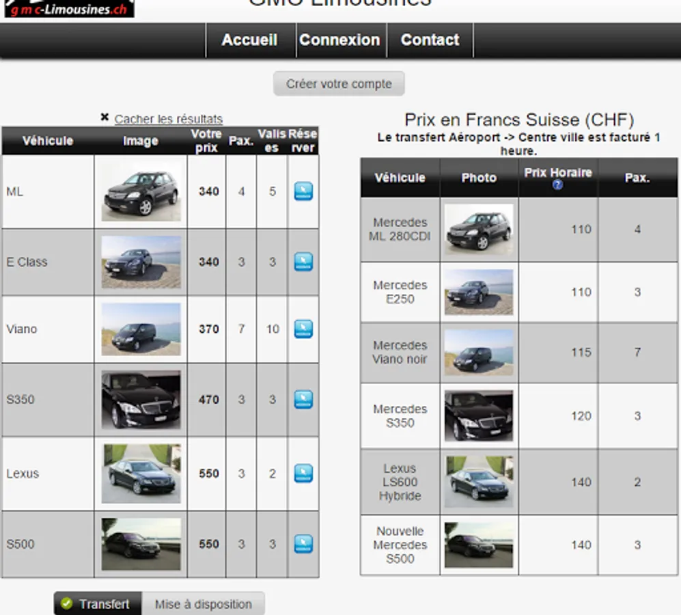The height and width of the screenshot is (615, 681).
Task: Open the S350 car image in results
Action: (141, 400)
